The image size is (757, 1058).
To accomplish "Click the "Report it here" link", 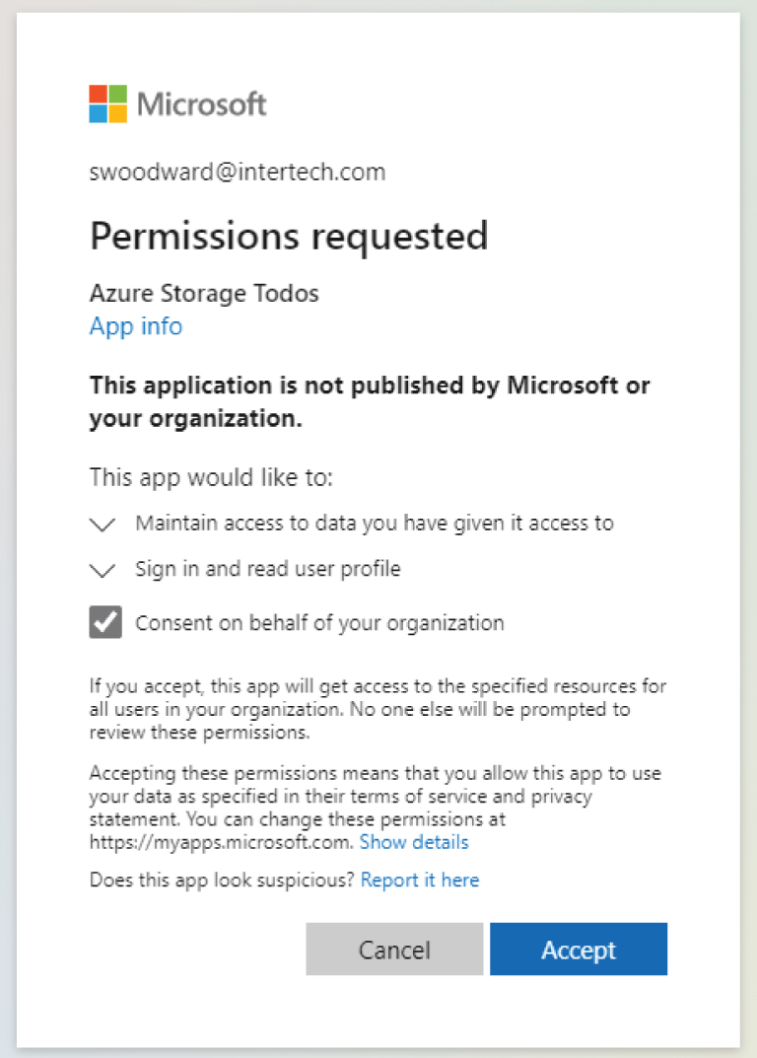I will click(420, 880).
